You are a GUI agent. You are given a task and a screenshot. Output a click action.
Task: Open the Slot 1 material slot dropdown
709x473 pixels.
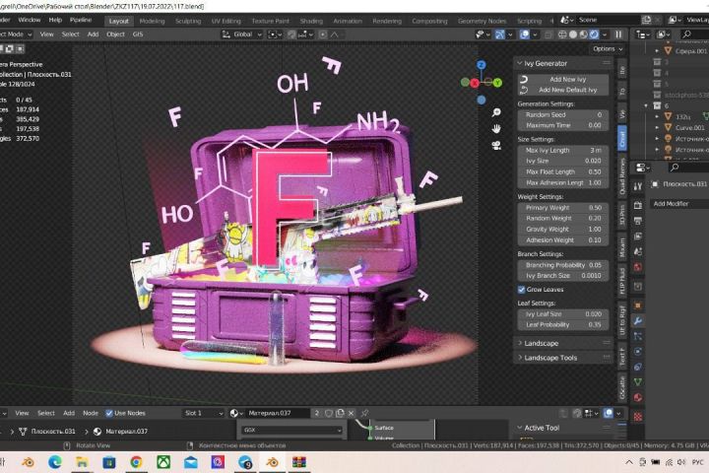click(x=203, y=413)
